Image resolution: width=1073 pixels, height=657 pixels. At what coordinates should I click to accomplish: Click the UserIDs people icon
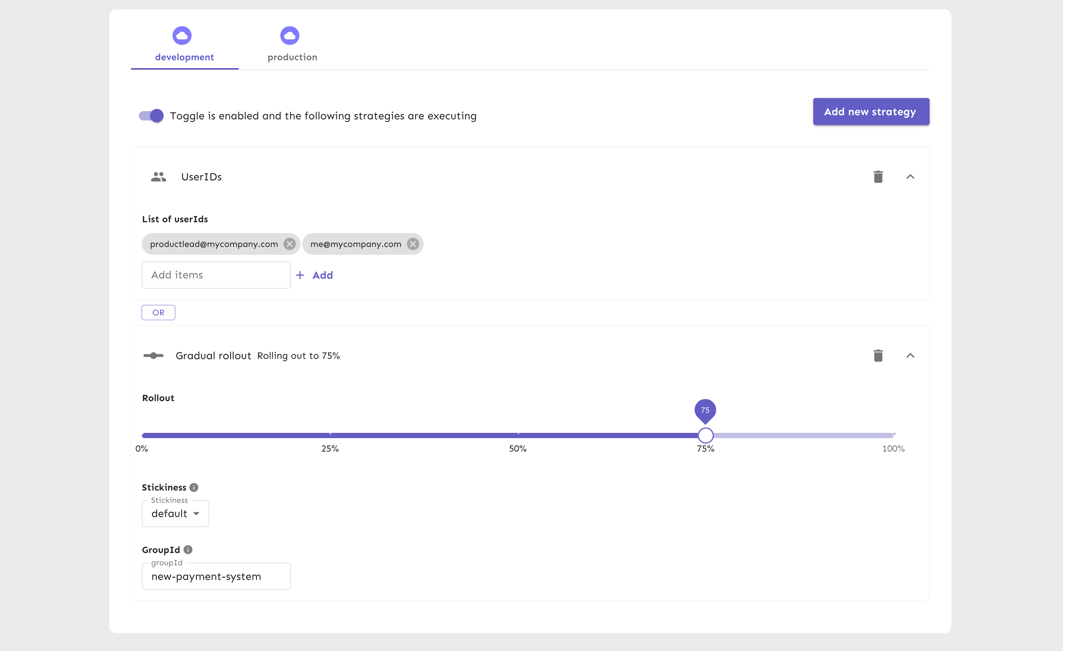point(159,177)
